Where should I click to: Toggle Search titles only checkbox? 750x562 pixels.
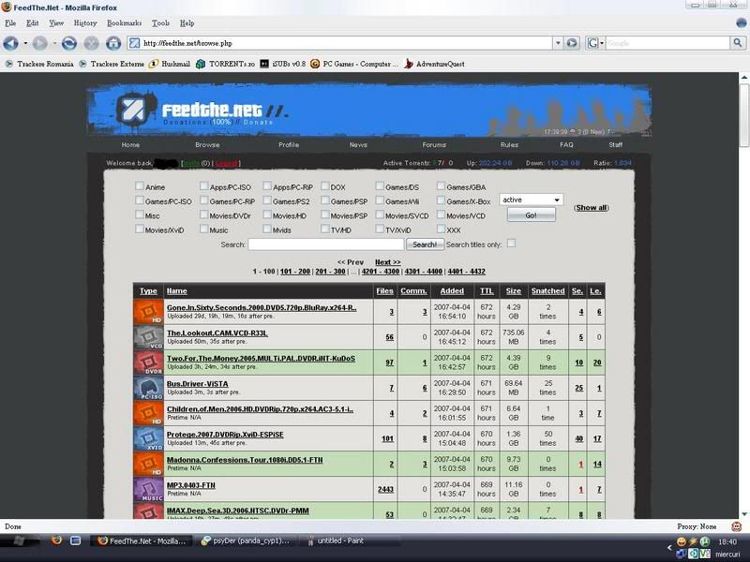click(511, 244)
